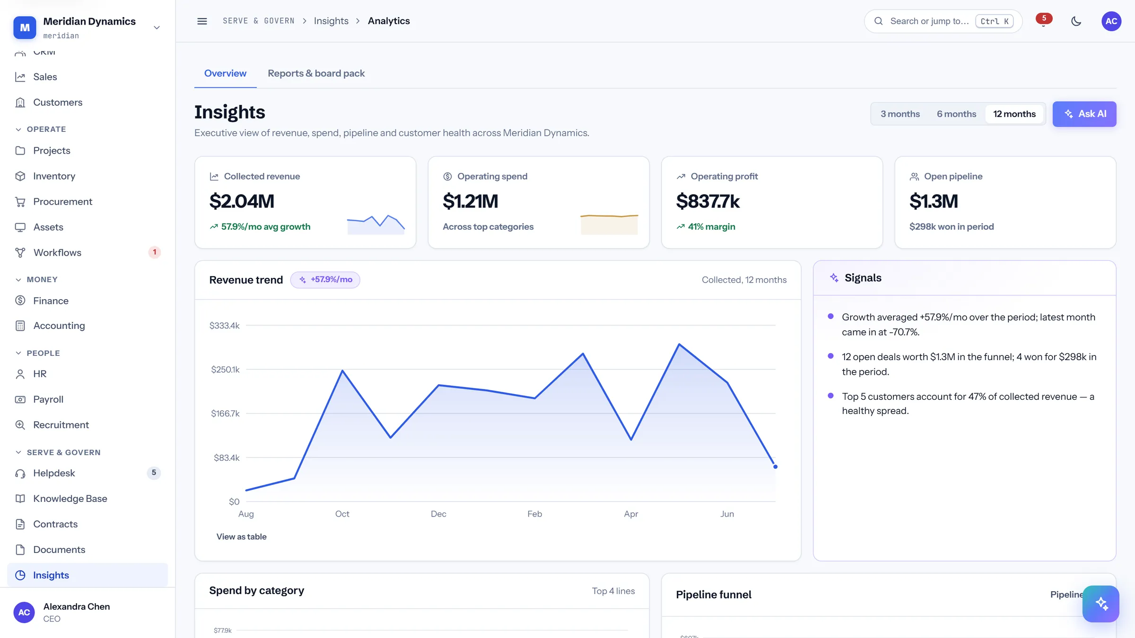Toggle dark mode moon icon
This screenshot has width=1135, height=638.
(x=1076, y=21)
